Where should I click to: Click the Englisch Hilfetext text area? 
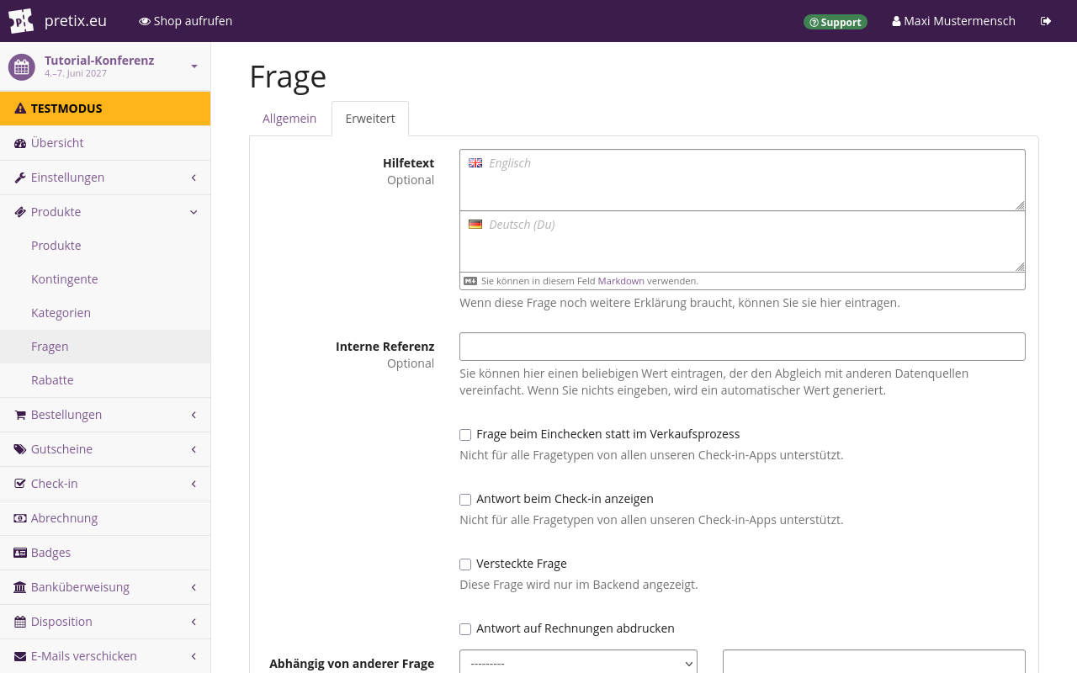742,180
